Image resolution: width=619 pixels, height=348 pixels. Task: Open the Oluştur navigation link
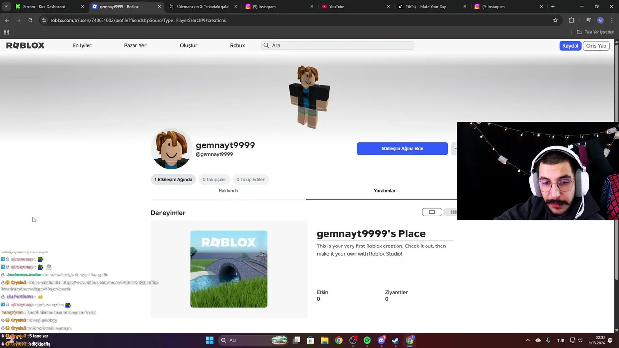click(x=189, y=45)
